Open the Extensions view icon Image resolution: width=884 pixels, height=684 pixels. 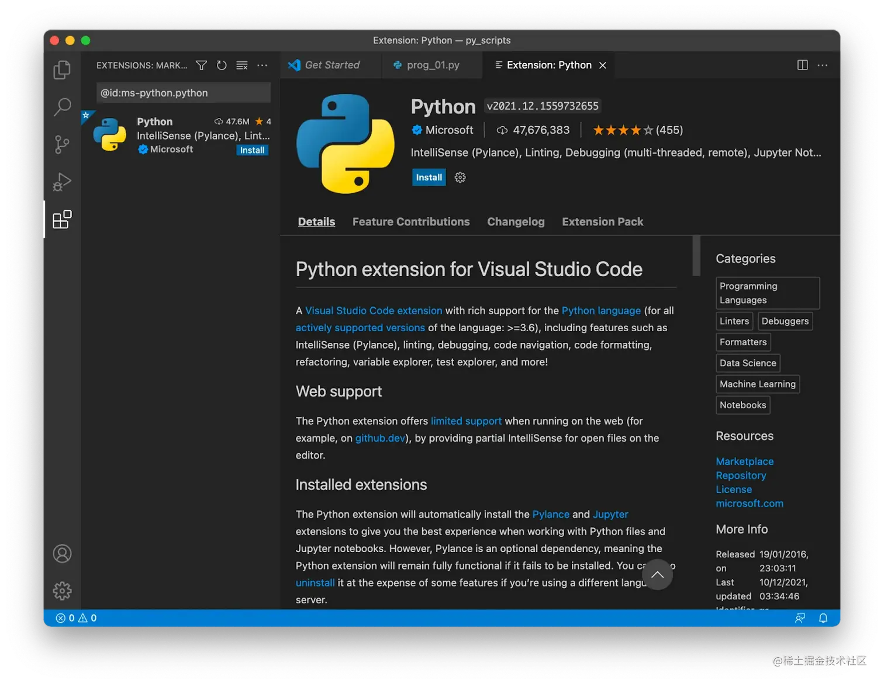tap(62, 220)
